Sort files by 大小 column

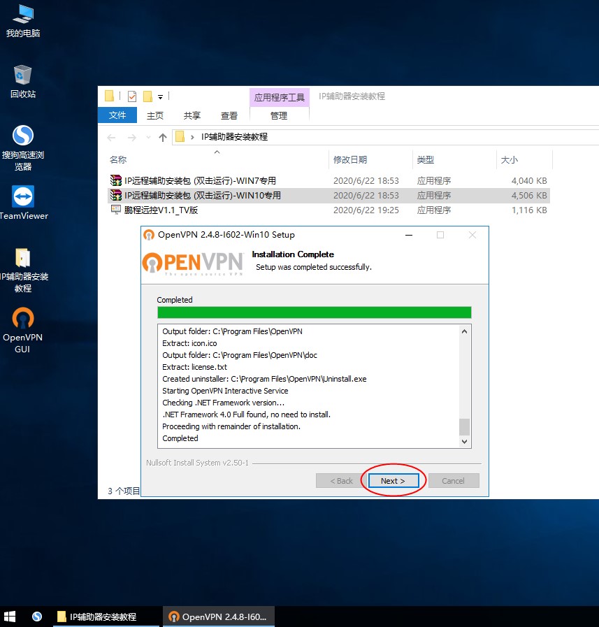(x=510, y=159)
